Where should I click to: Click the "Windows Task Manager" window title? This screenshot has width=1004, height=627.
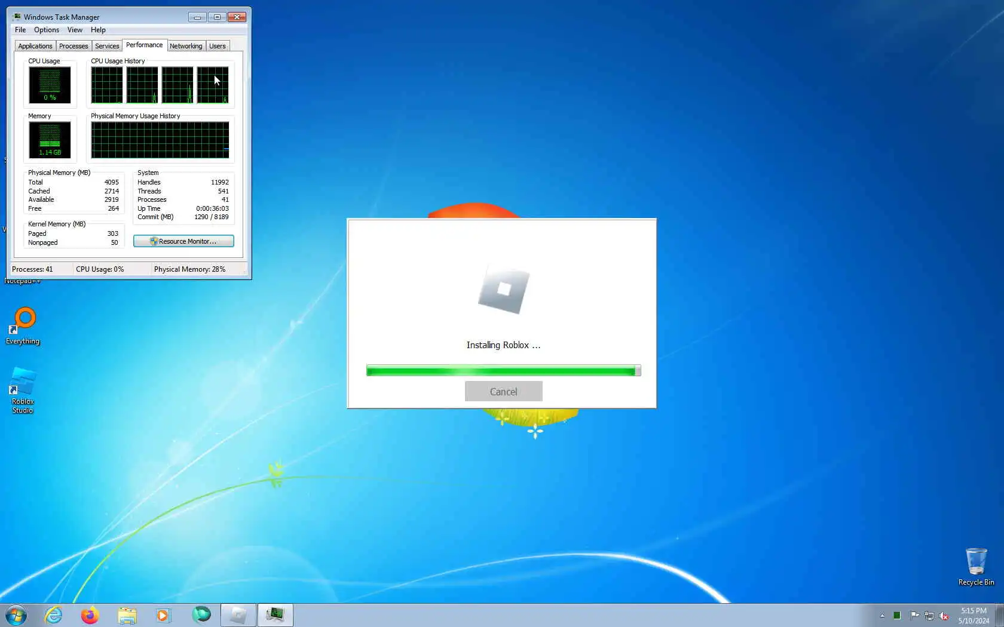(62, 17)
